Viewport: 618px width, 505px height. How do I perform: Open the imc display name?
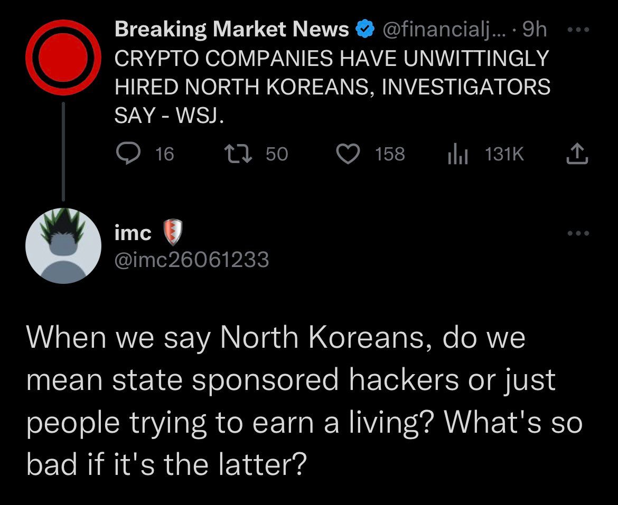pos(133,233)
